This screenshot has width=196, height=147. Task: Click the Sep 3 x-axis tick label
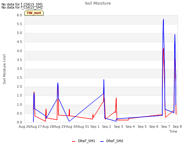pyautogui.click(x=119, y=126)
